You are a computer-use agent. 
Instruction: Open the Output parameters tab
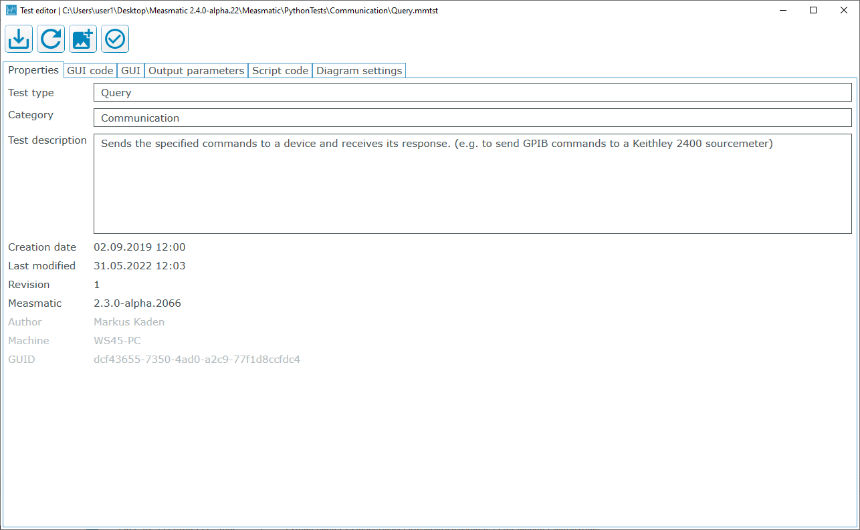click(x=196, y=70)
